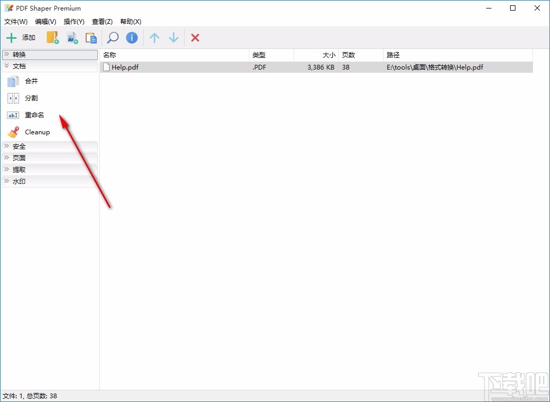This screenshot has width=550, height=402.
Task: Move file down with the down arrow
Action: pos(173,38)
